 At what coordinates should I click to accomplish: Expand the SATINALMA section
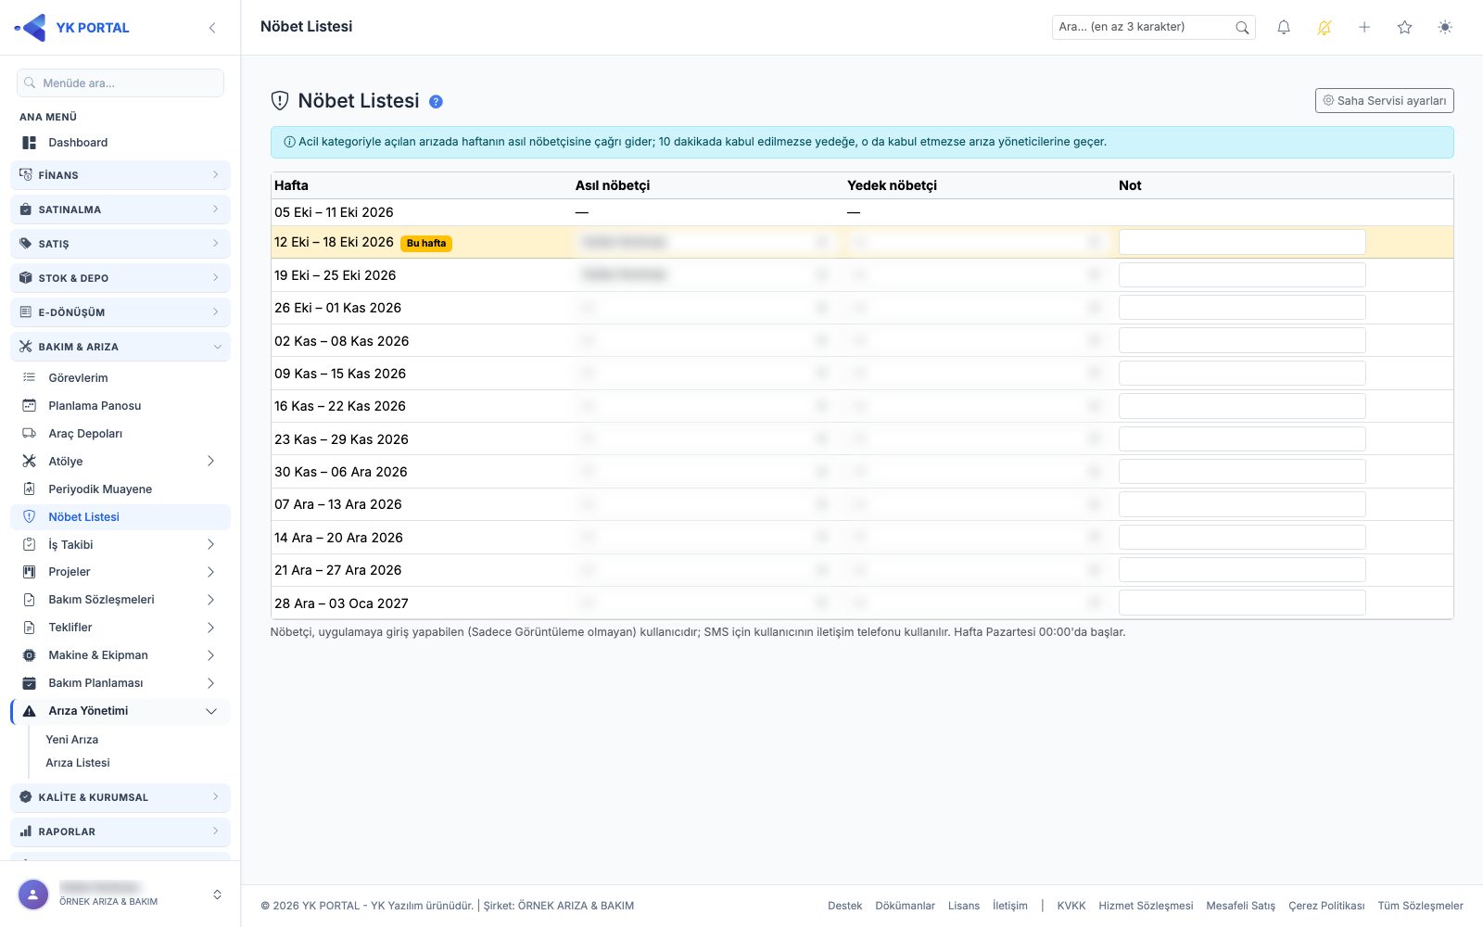pyautogui.click(x=120, y=210)
